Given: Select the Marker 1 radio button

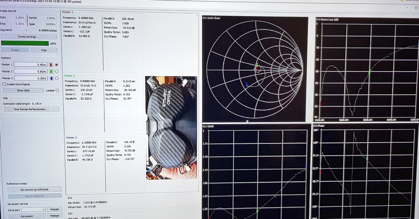Looking at the screenshot, I should coord(56,65).
